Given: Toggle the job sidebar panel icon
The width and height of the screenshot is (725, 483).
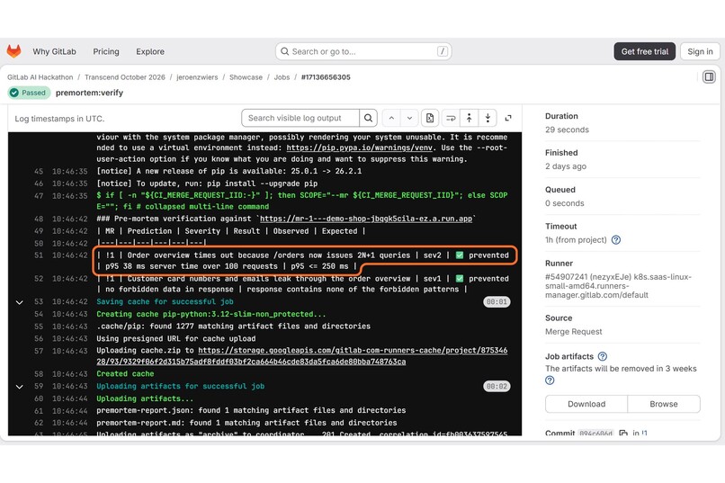Looking at the screenshot, I should tap(709, 76).
